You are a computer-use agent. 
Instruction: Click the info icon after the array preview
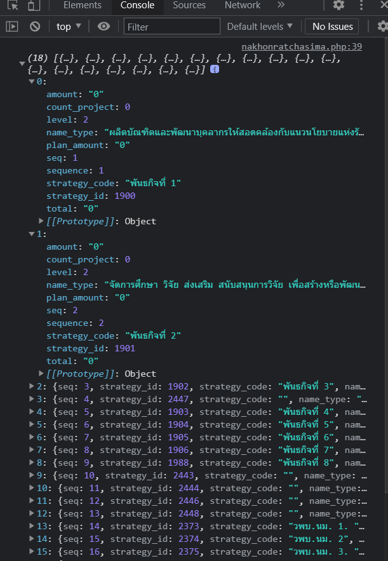(215, 69)
